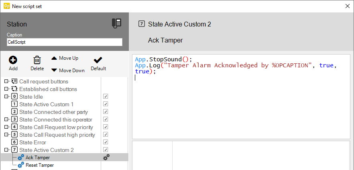Toggle the State Active Custom 2 checkbox

pos(106,150)
